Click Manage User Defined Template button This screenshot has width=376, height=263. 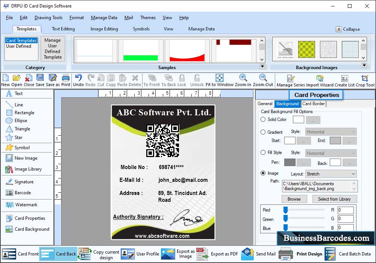pyautogui.click(x=53, y=48)
